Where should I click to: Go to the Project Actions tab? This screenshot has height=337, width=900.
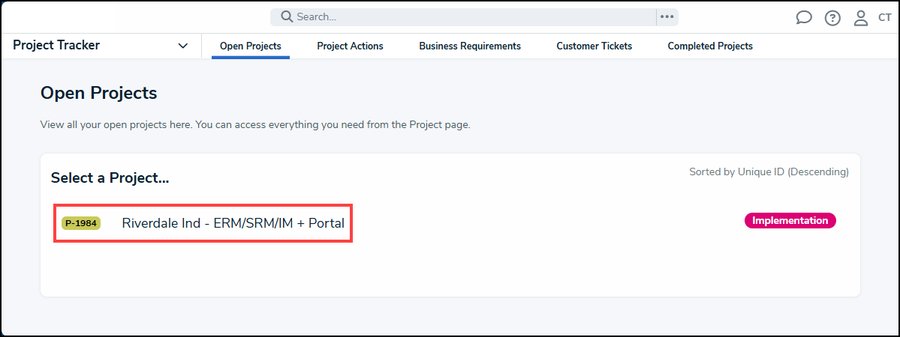click(350, 46)
